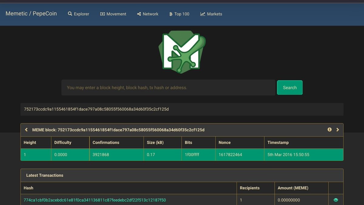
Task: Click the amount value 0.00000000
Action: pos(289,200)
